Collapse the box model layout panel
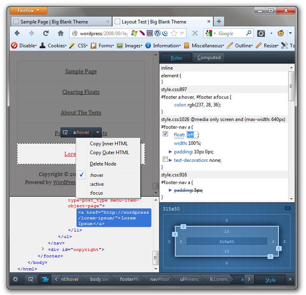 click(x=287, y=208)
